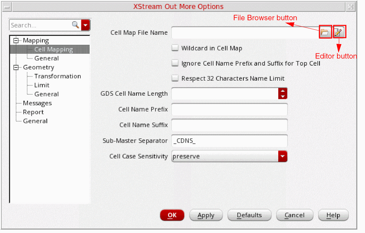Open Help for this dialog
Image resolution: width=365 pixels, height=233 pixels.
[333, 215]
